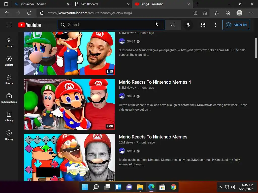The image size is (258, 193).
Task: Open the thumbnail with Friday Night Funkin arrows
Action: click(70, 157)
